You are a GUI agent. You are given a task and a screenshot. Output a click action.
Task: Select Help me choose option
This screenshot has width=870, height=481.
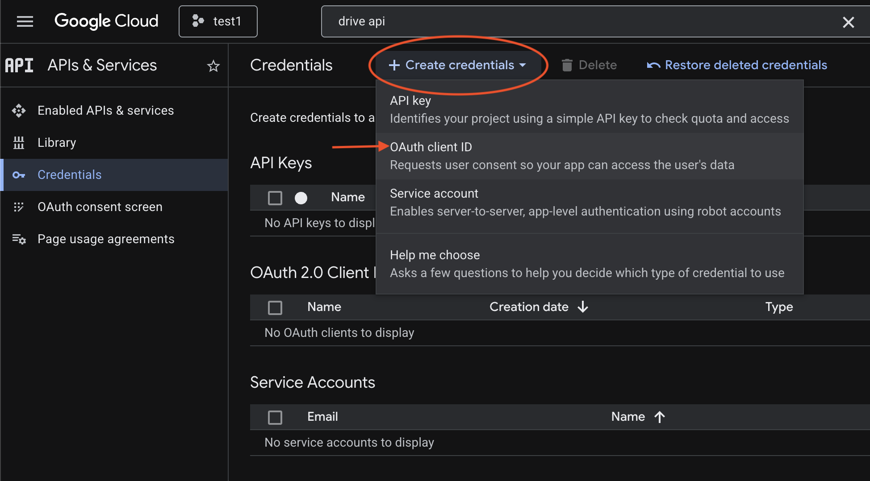point(435,255)
